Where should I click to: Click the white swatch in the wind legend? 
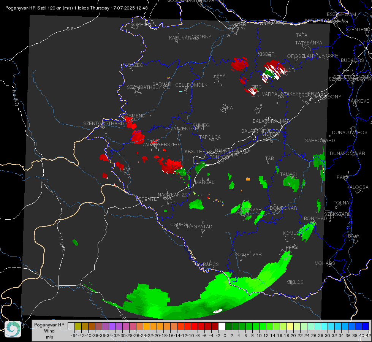222,326
